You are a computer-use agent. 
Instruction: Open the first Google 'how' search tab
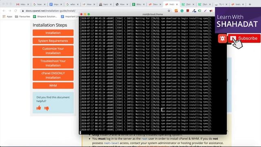pos(38,4)
